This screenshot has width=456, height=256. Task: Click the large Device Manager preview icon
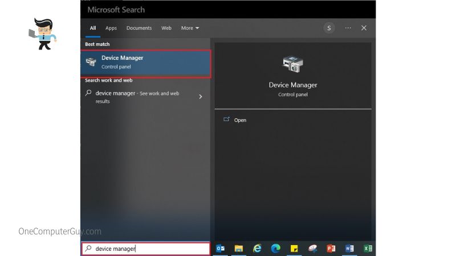coord(293,64)
